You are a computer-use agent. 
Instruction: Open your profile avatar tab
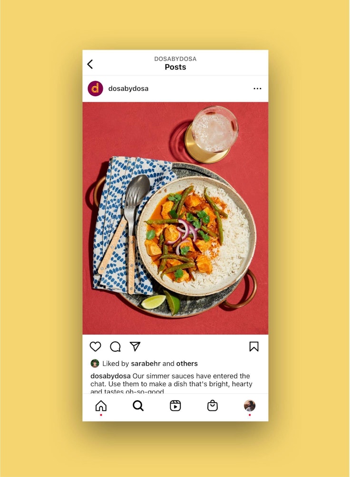[250, 406]
